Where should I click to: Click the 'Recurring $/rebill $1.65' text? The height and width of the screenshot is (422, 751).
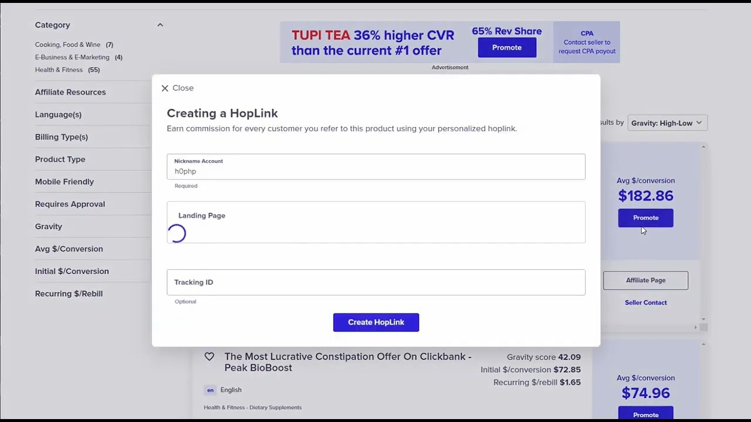click(537, 382)
